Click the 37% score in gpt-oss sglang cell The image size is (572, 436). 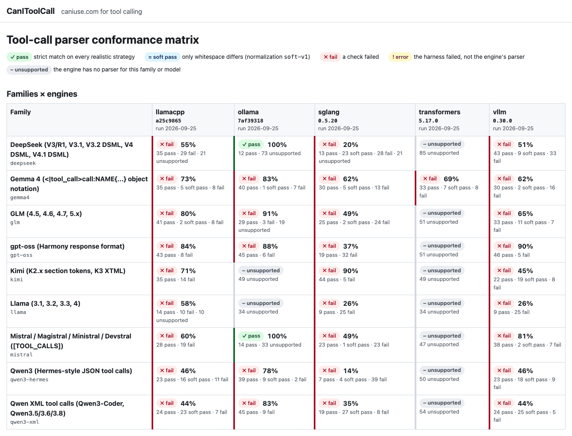(x=351, y=246)
